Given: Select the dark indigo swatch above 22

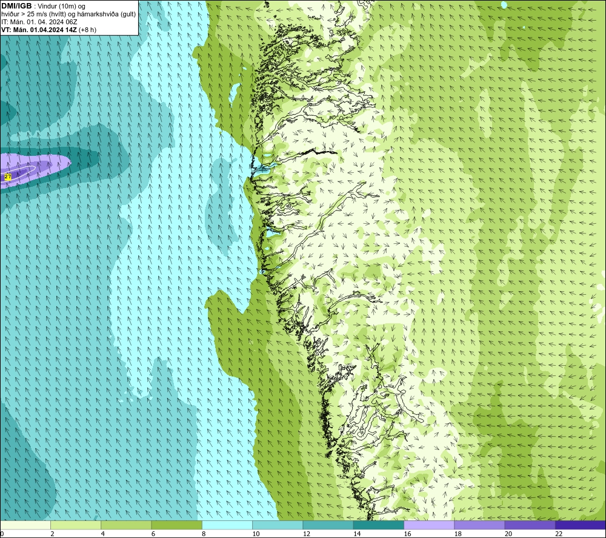Looking at the screenshot, I should (x=581, y=525).
